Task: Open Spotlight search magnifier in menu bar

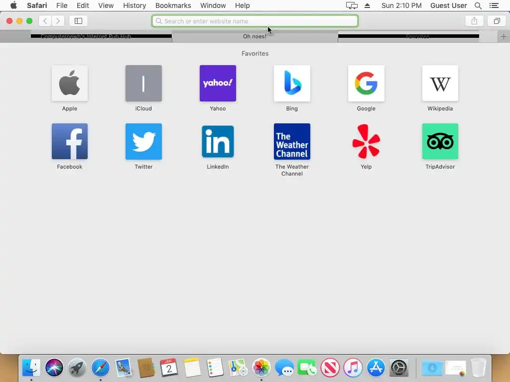Action: 478,5
